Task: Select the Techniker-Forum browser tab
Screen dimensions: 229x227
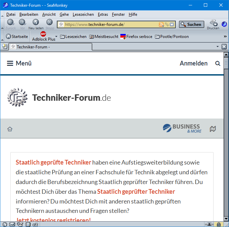Action: [50, 47]
